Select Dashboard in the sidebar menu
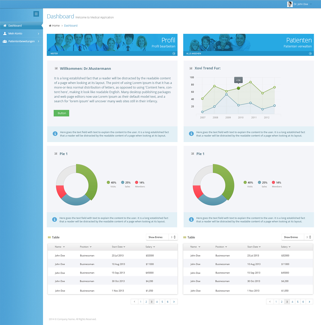This screenshot has height=325, width=321. pos(16,25)
